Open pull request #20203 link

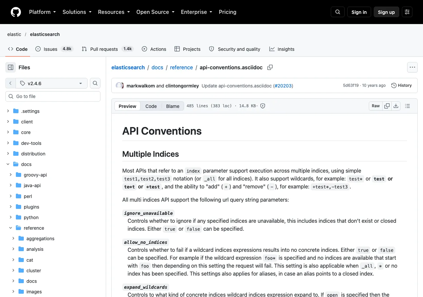click(283, 86)
